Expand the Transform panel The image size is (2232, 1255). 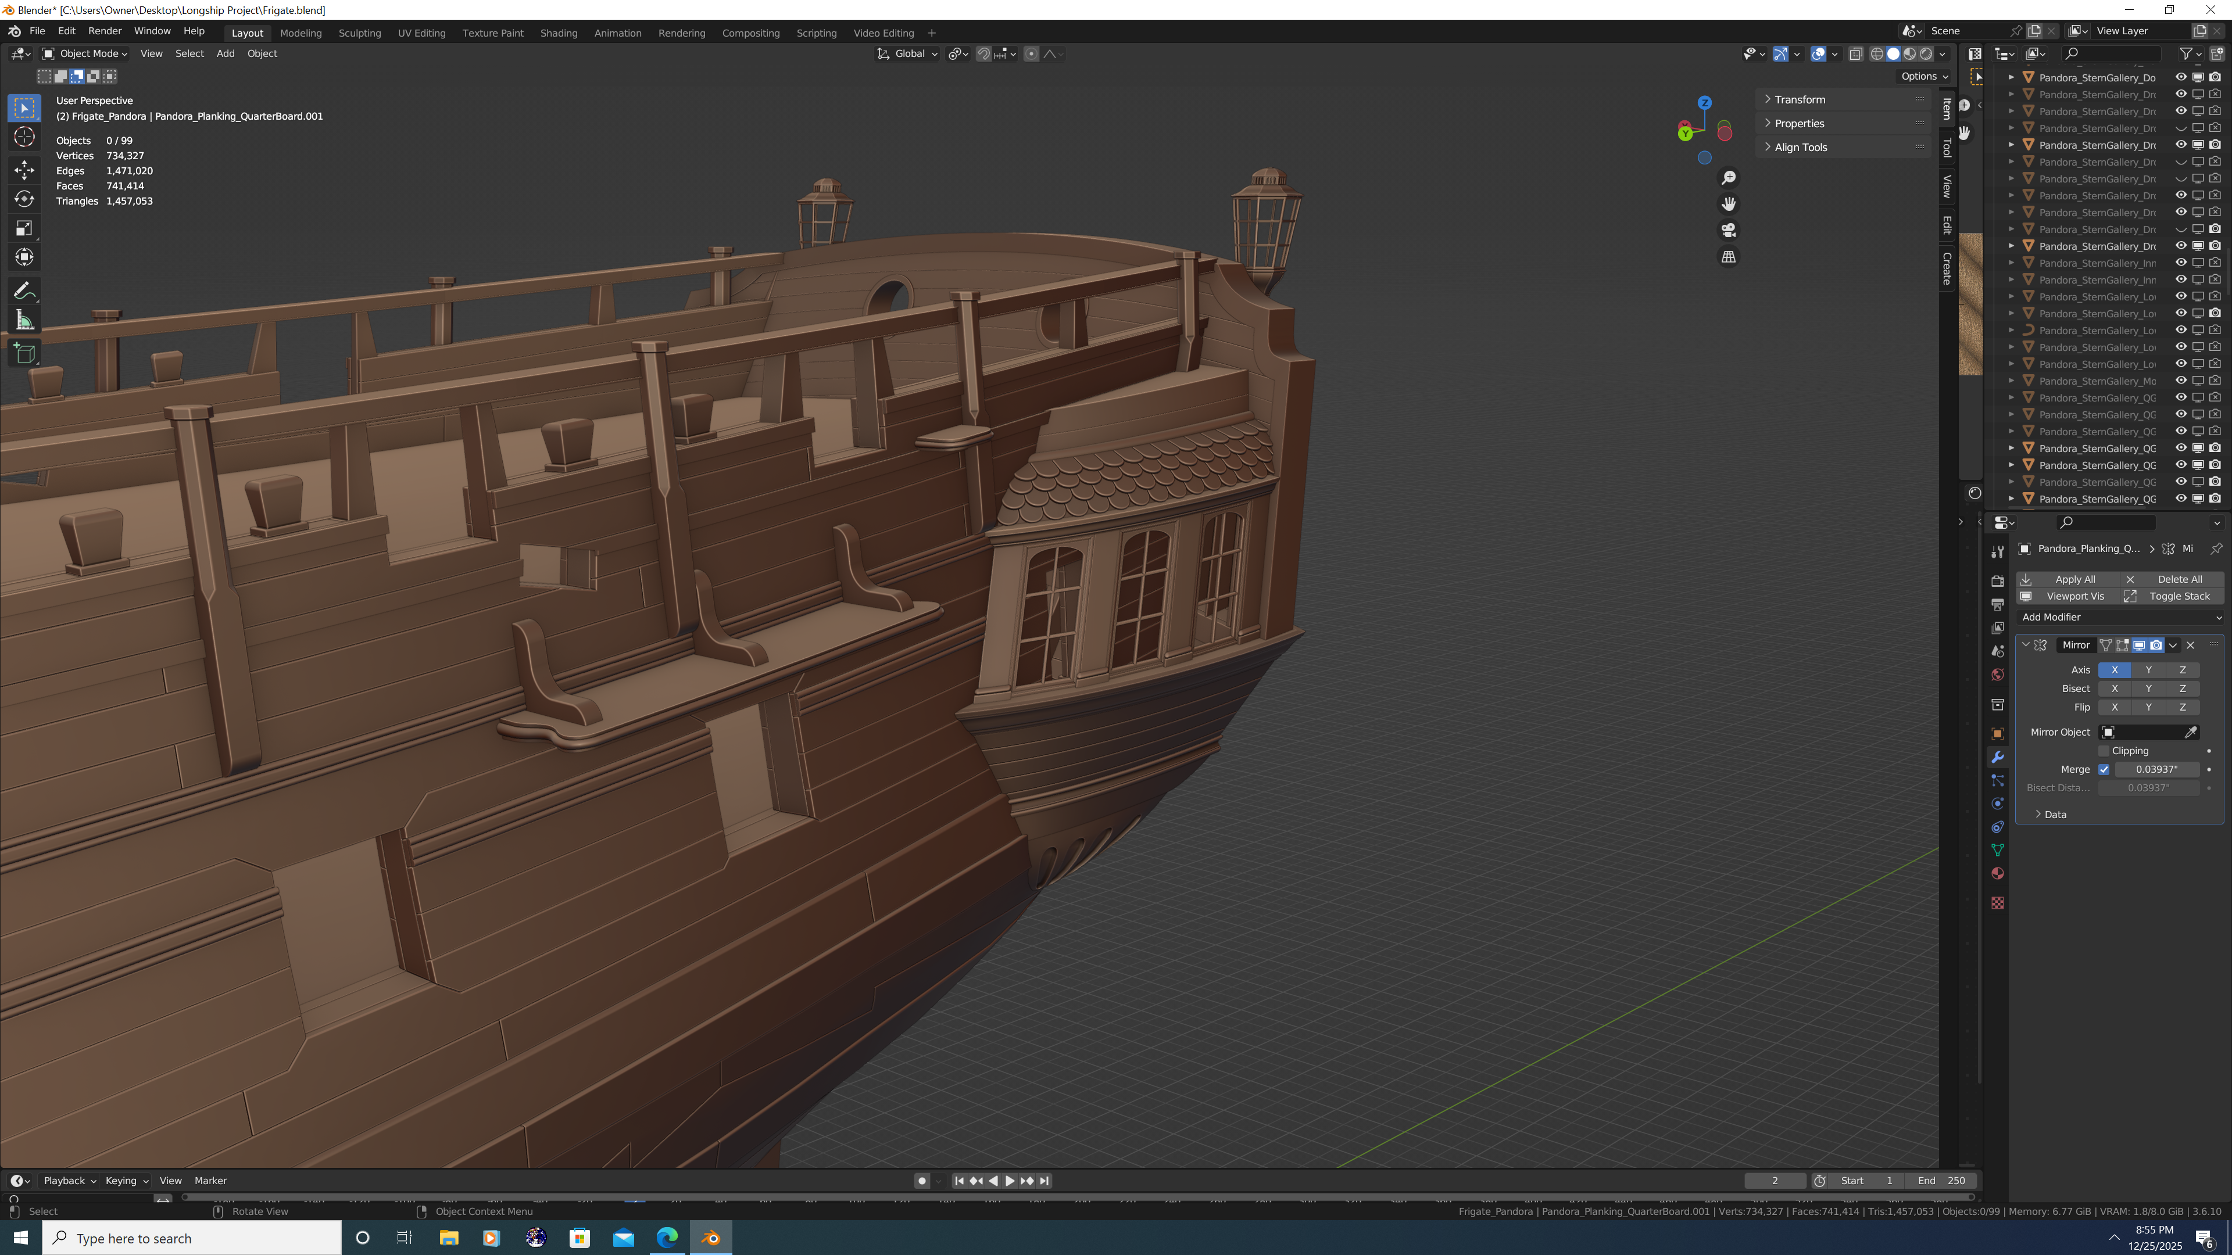(x=1800, y=99)
